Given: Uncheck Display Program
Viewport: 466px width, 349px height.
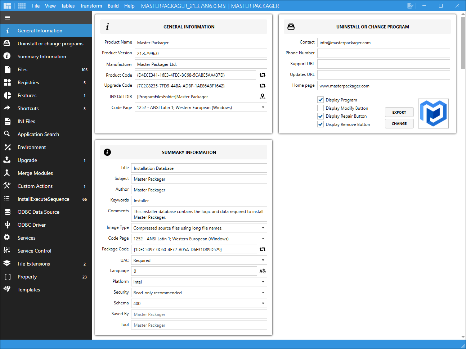Looking at the screenshot, I should [x=321, y=100].
